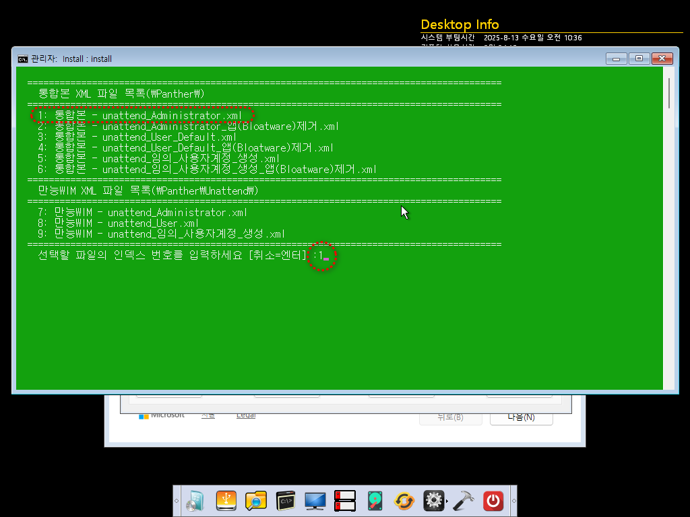690x517 pixels.
Task: Click the 'Desktop Info' title text
Action: click(460, 25)
